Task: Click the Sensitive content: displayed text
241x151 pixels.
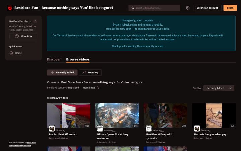Action: (63, 88)
